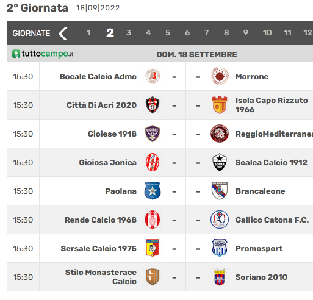
Task: Open the Città Di Acri 2020 crest
Action: pos(153,105)
